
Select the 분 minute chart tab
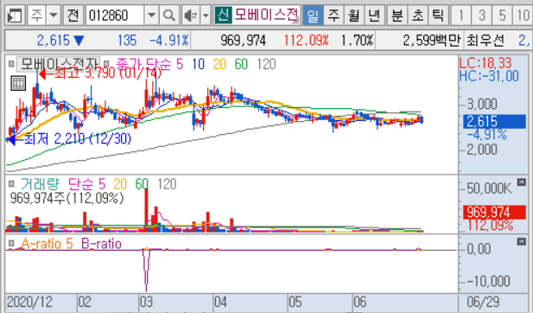[397, 16]
